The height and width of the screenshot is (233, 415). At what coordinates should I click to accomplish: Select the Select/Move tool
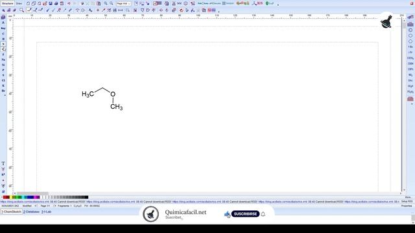(3, 10)
